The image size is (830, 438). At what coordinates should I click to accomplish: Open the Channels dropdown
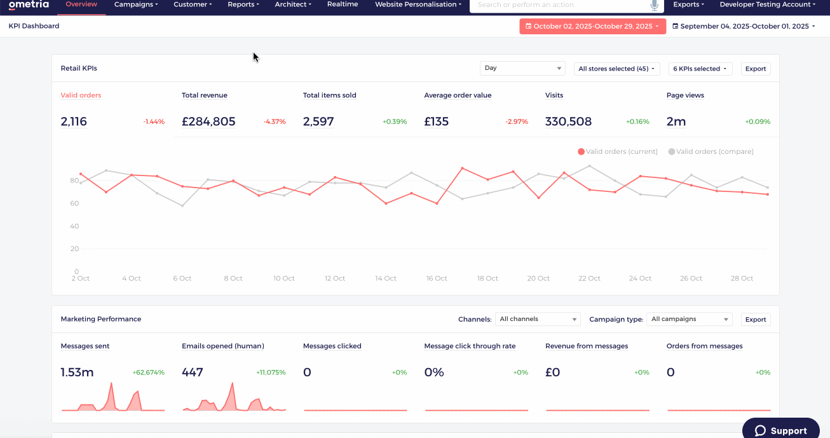[538, 319]
